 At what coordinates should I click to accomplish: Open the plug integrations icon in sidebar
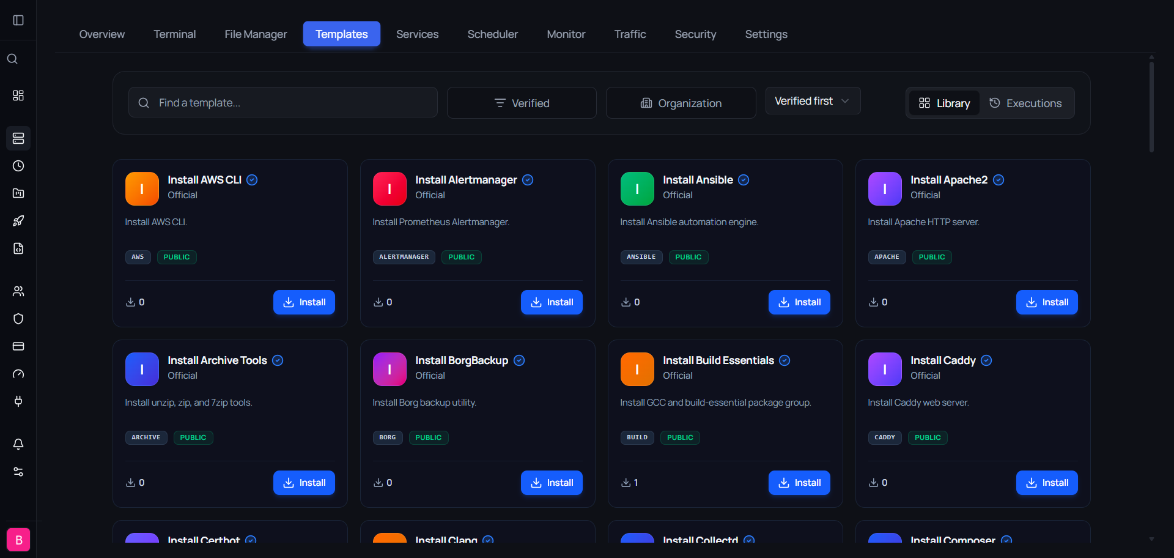pos(18,401)
